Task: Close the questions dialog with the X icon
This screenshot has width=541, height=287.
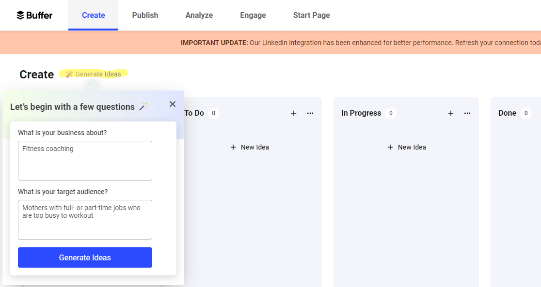Action: (x=172, y=104)
